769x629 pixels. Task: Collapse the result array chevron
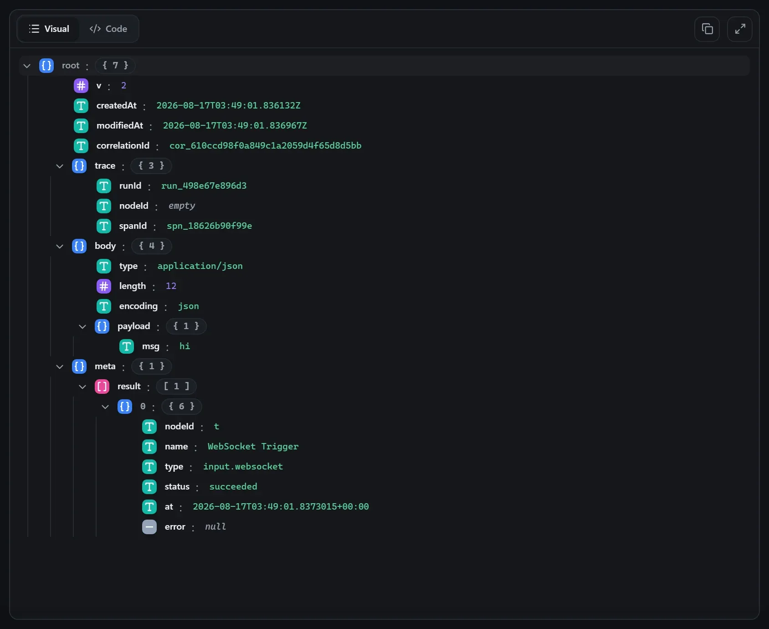click(82, 387)
